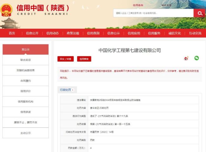Image resolution: width=206 pixels, height=152 pixels.
Task: Click the 异议/纠错 button
Action: click(x=66, y=59)
